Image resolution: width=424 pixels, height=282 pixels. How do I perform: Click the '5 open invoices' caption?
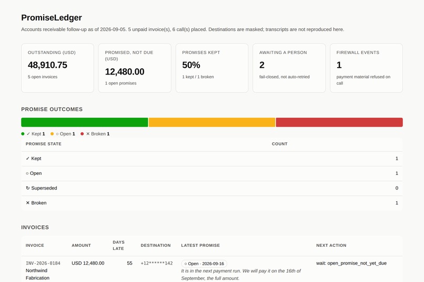point(43,77)
